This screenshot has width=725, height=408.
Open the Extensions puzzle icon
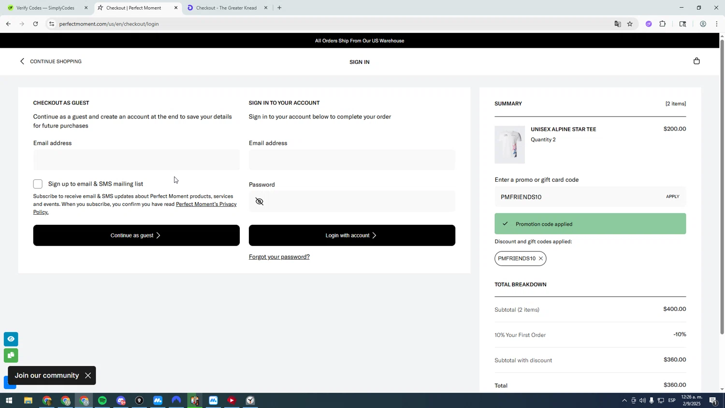click(663, 24)
